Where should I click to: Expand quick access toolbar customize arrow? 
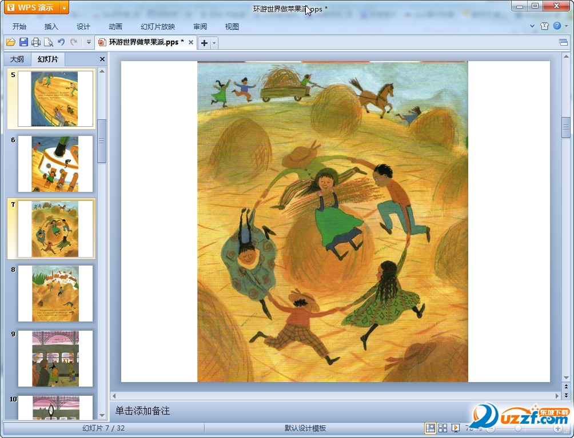89,42
